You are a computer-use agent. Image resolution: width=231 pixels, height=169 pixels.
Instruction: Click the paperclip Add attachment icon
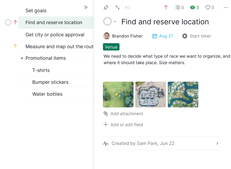[106, 114]
